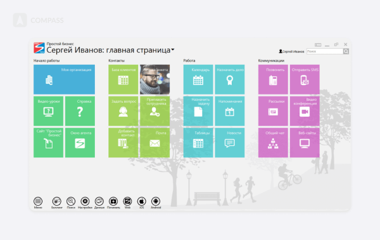Click the keyboard icon in title bar
This screenshot has width=380, height=240.
pos(318,44)
